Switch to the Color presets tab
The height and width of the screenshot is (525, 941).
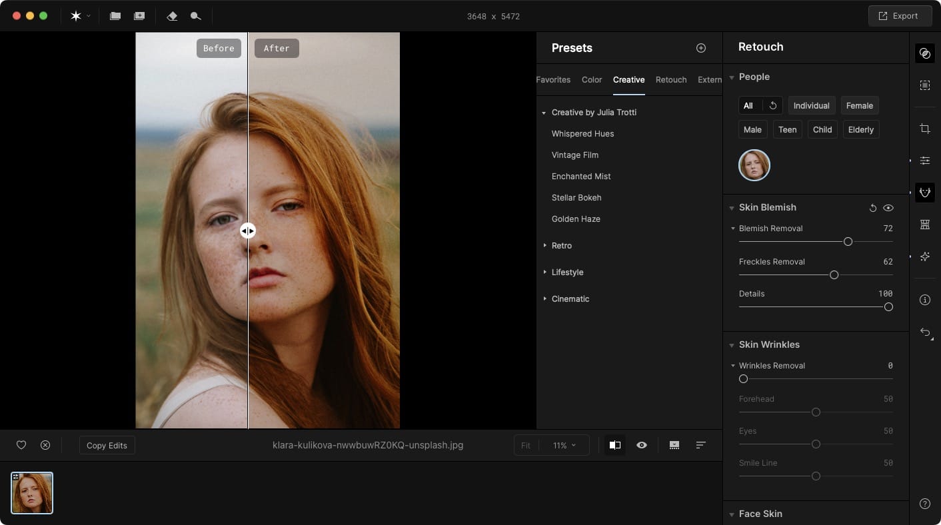(x=592, y=80)
